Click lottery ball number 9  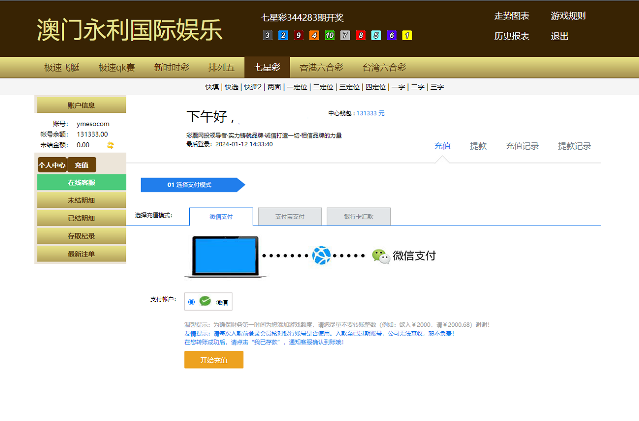click(298, 35)
